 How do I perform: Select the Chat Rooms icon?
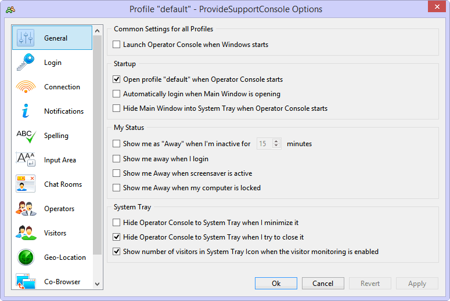coord(26,184)
